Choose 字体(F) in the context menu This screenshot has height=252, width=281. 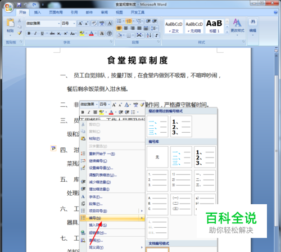pyautogui.click(x=112, y=197)
